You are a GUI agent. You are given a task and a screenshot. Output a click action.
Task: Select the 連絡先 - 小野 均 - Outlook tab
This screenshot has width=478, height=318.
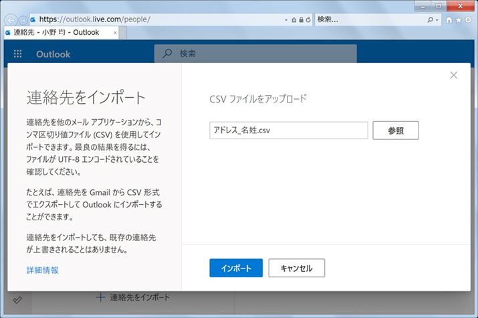point(57,32)
